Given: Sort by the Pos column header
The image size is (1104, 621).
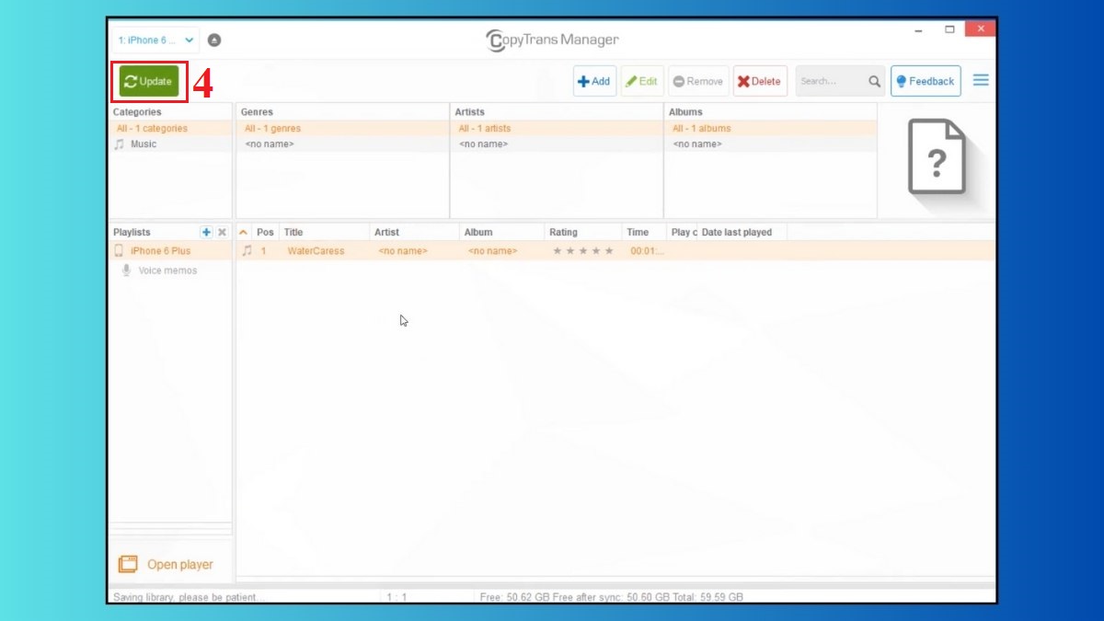Looking at the screenshot, I should (265, 232).
